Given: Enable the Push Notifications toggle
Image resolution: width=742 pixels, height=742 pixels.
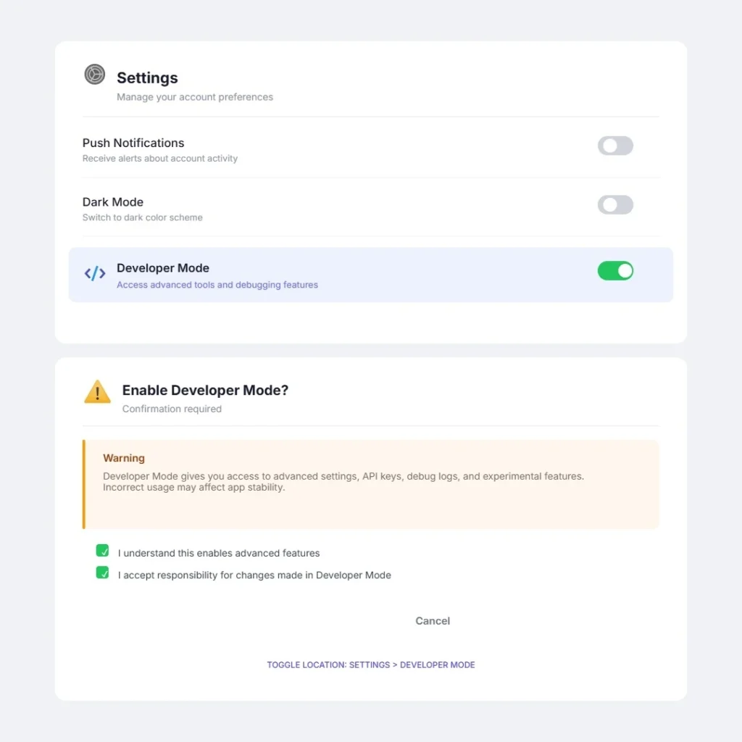Looking at the screenshot, I should point(615,146).
